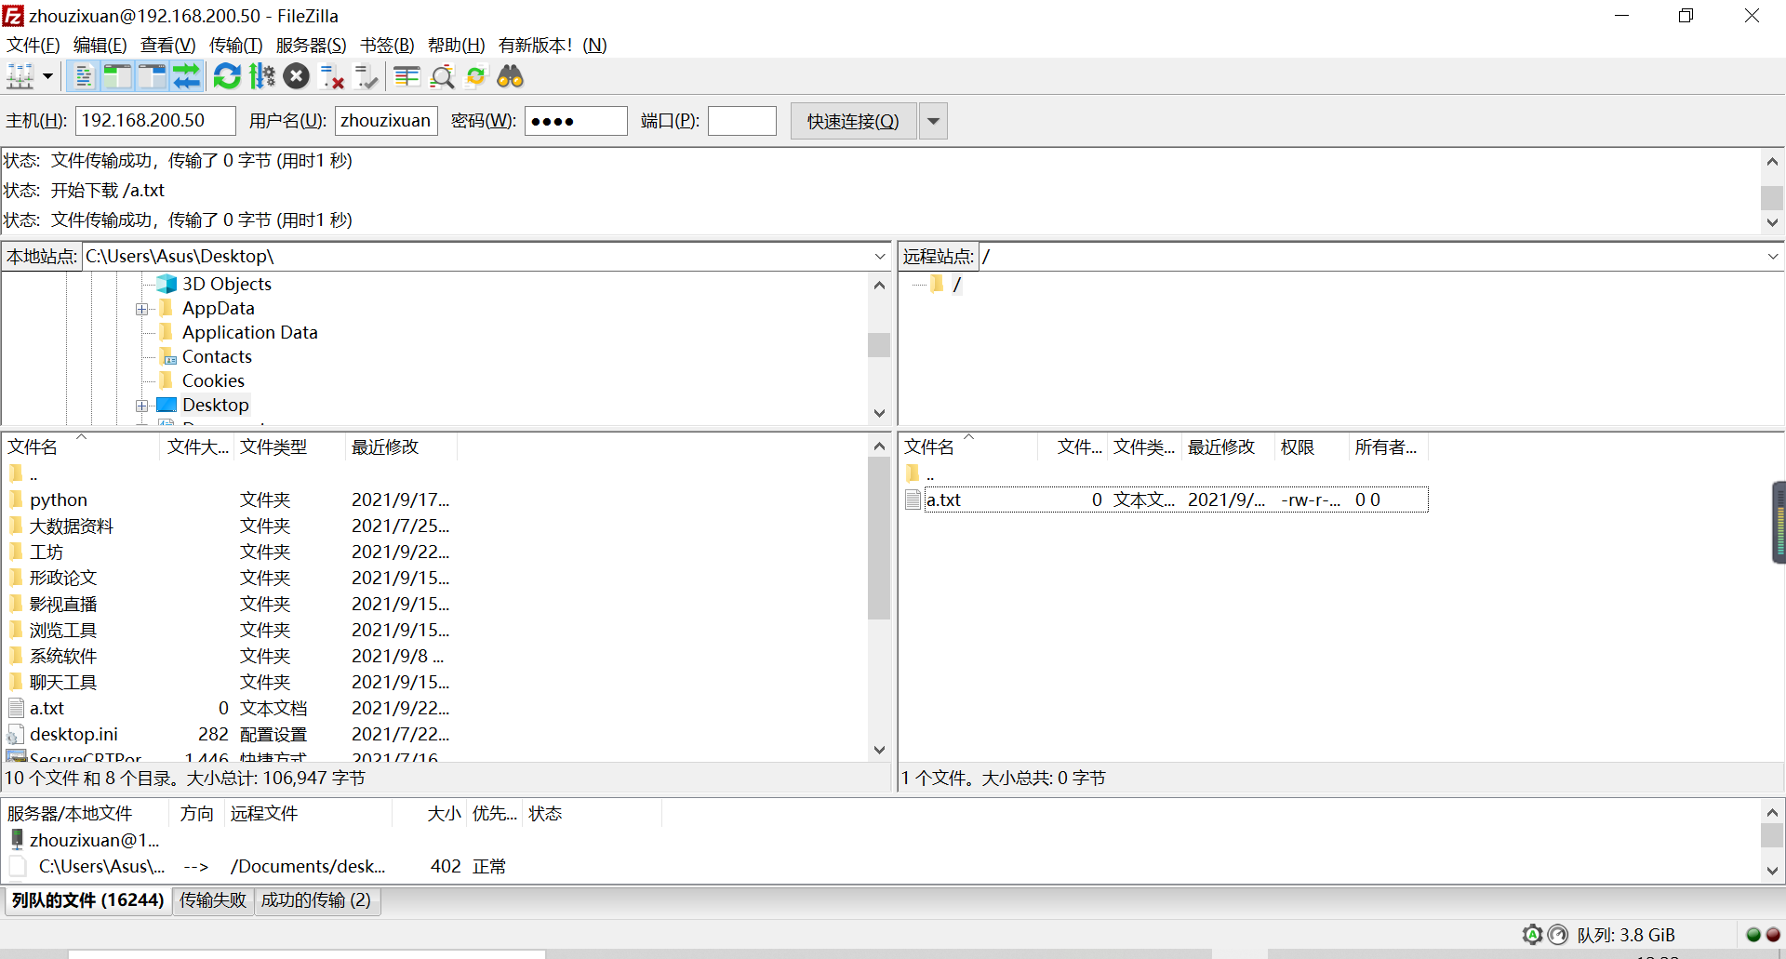Open the 传输(T) menu
Viewport: 1786px width, 959px height.
(235, 45)
